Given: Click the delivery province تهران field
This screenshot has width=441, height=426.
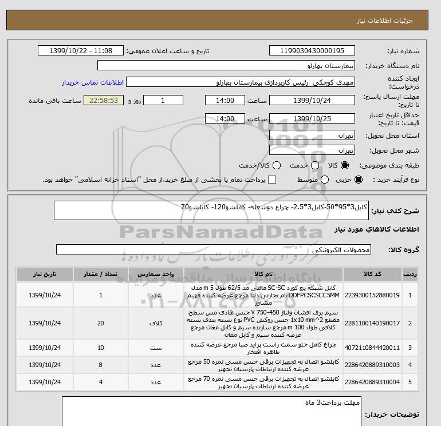Looking at the screenshot, I should tap(312, 136).
